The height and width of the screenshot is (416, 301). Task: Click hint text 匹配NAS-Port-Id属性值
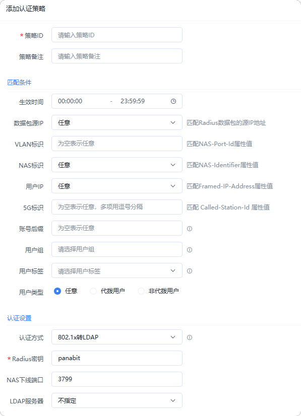tap(219, 144)
